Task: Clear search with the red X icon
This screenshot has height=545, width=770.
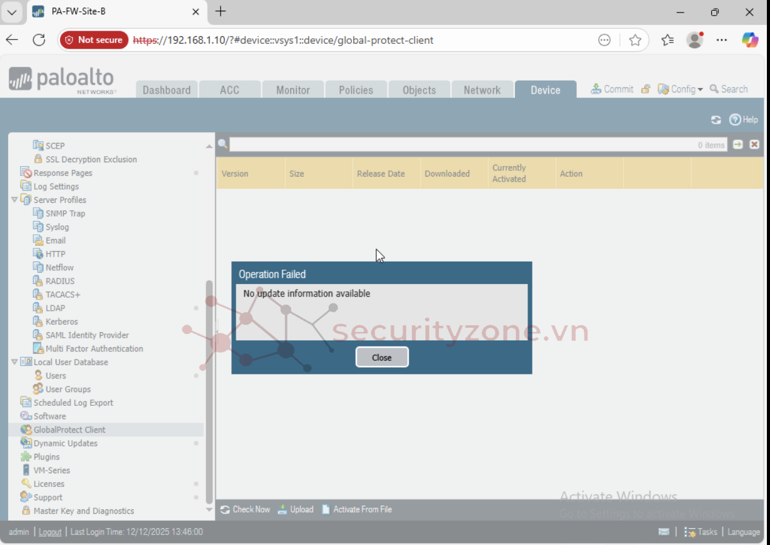Action: point(754,144)
